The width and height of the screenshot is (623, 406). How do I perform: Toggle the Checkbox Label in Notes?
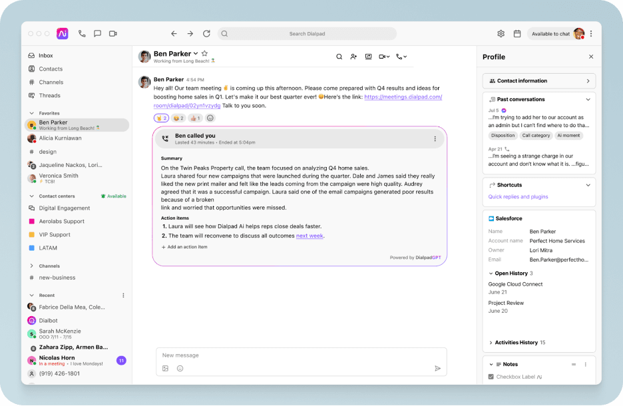coord(491,377)
